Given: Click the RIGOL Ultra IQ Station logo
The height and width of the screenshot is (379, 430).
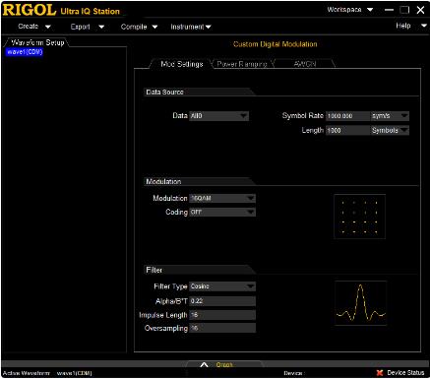Looking at the screenshot, I should (61, 11).
